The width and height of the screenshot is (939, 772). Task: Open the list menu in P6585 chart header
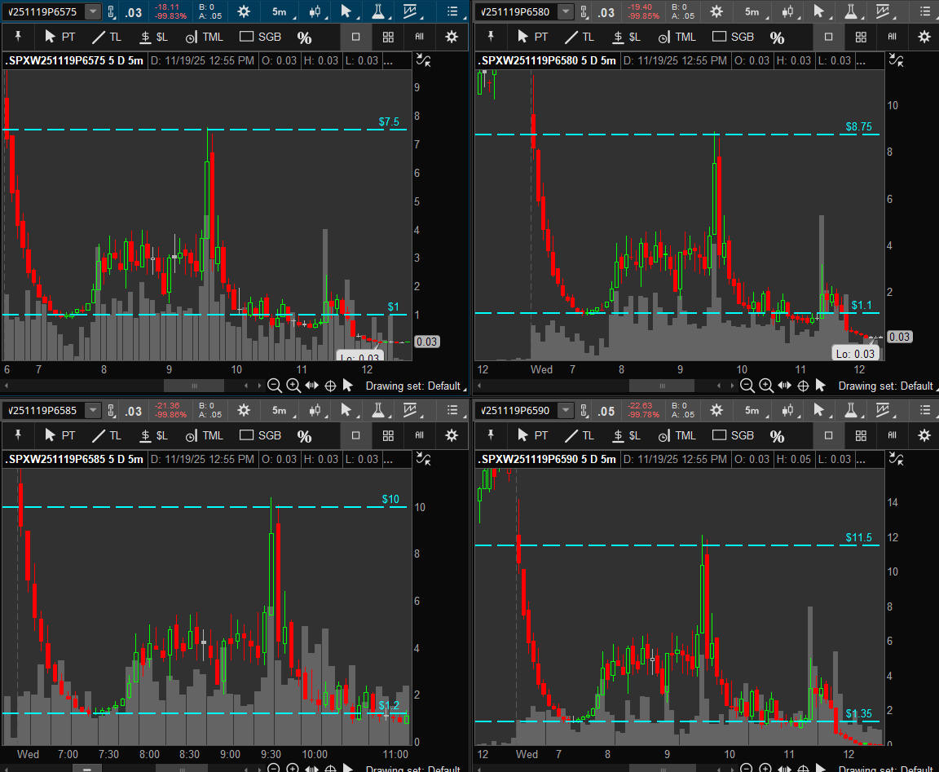(452, 410)
